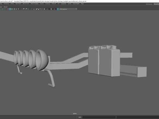Toggle use all lights icon
Screen dimensions: 159x119
click(x=19, y=9)
